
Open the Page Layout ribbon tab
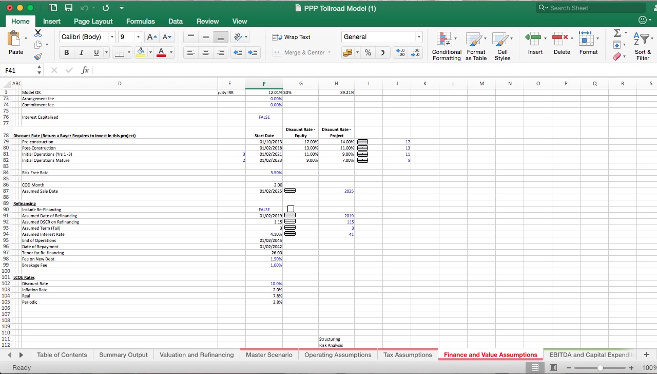(93, 21)
